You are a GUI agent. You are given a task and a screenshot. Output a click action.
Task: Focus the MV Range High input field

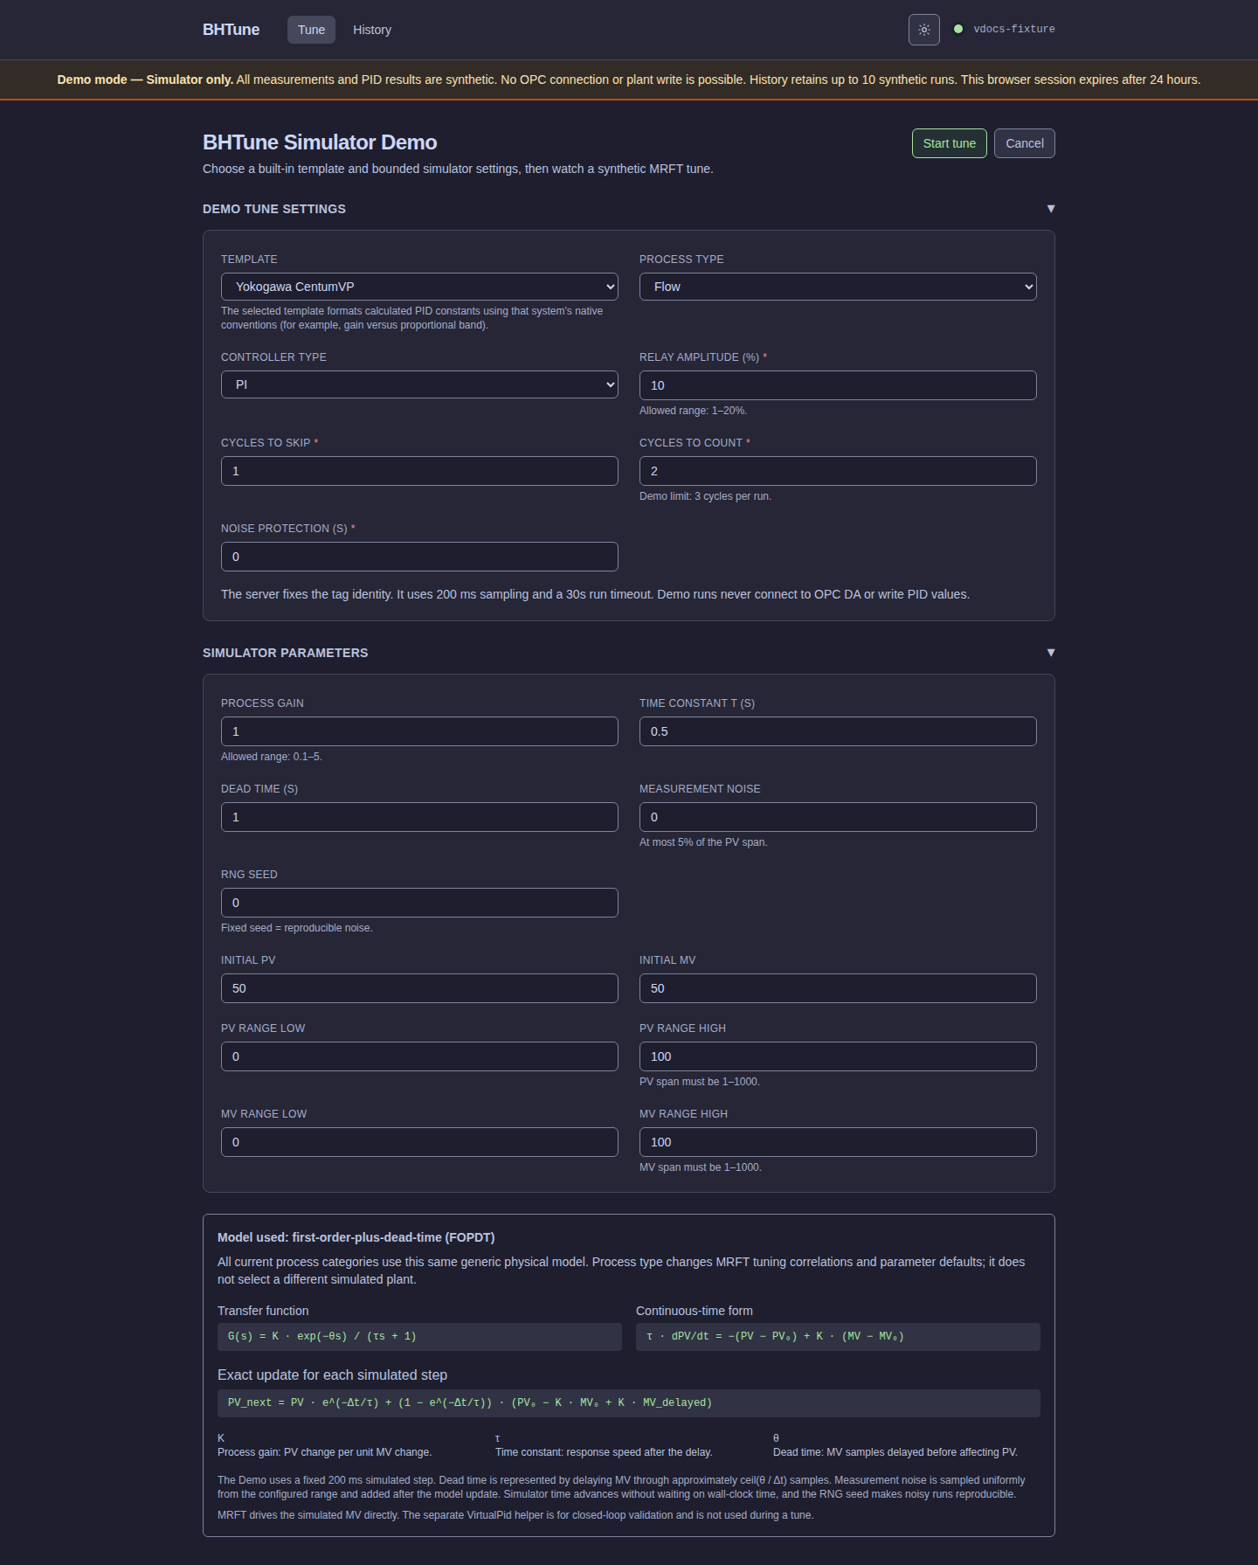[838, 1142]
